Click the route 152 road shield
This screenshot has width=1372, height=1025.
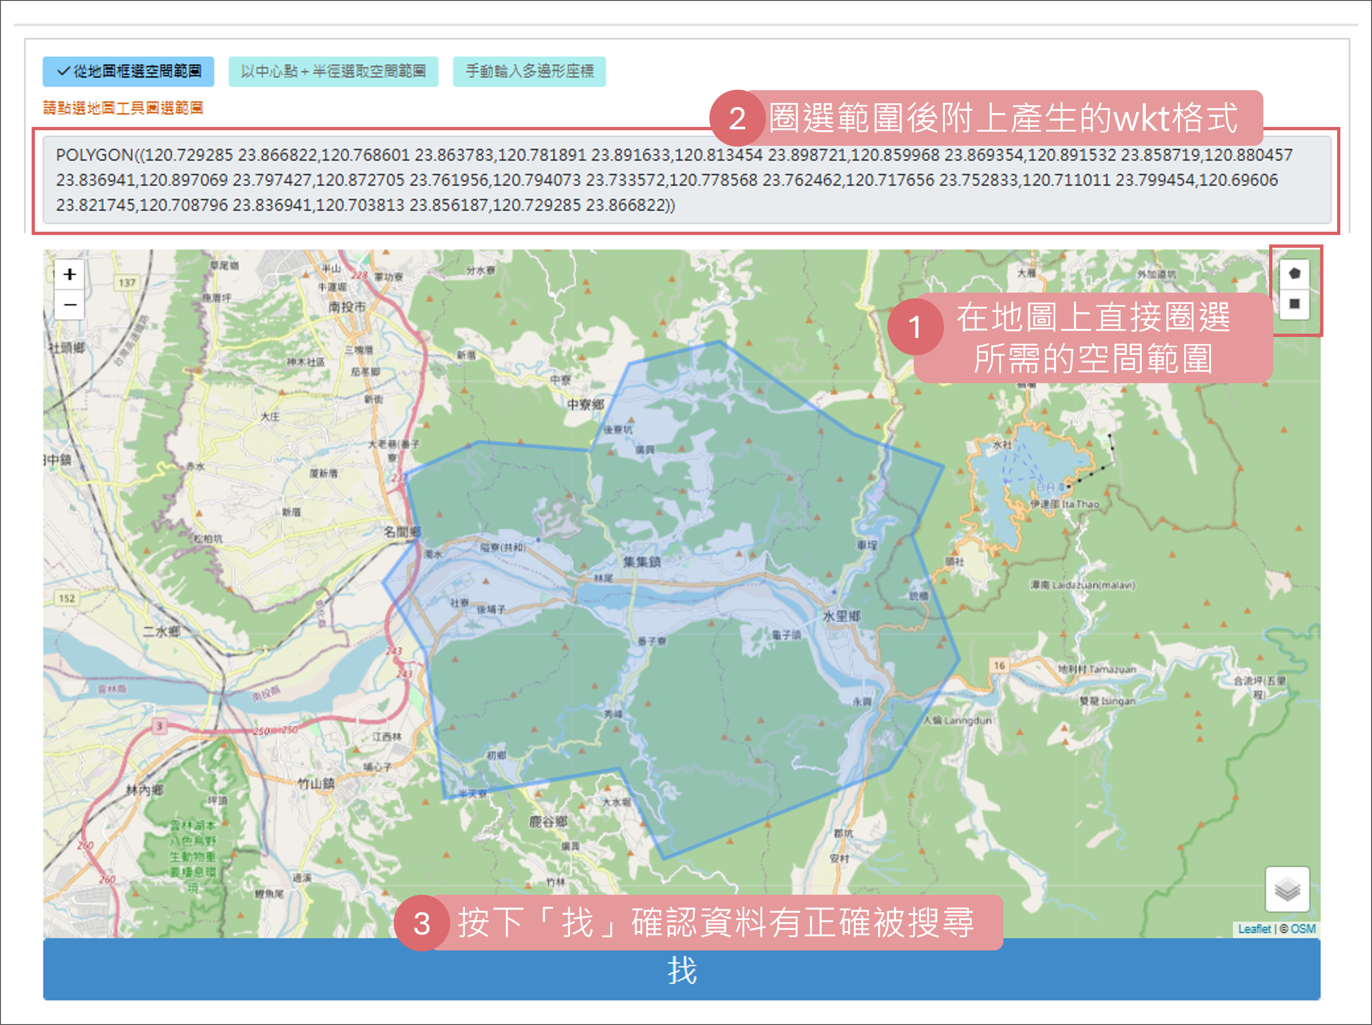pos(67,598)
